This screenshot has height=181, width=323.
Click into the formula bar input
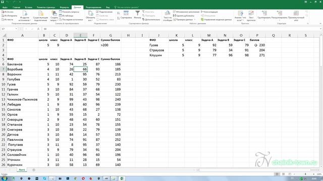(180, 29)
